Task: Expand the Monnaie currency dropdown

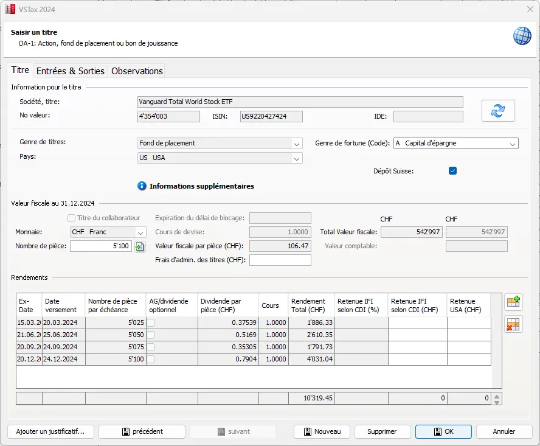Action: pos(140,232)
